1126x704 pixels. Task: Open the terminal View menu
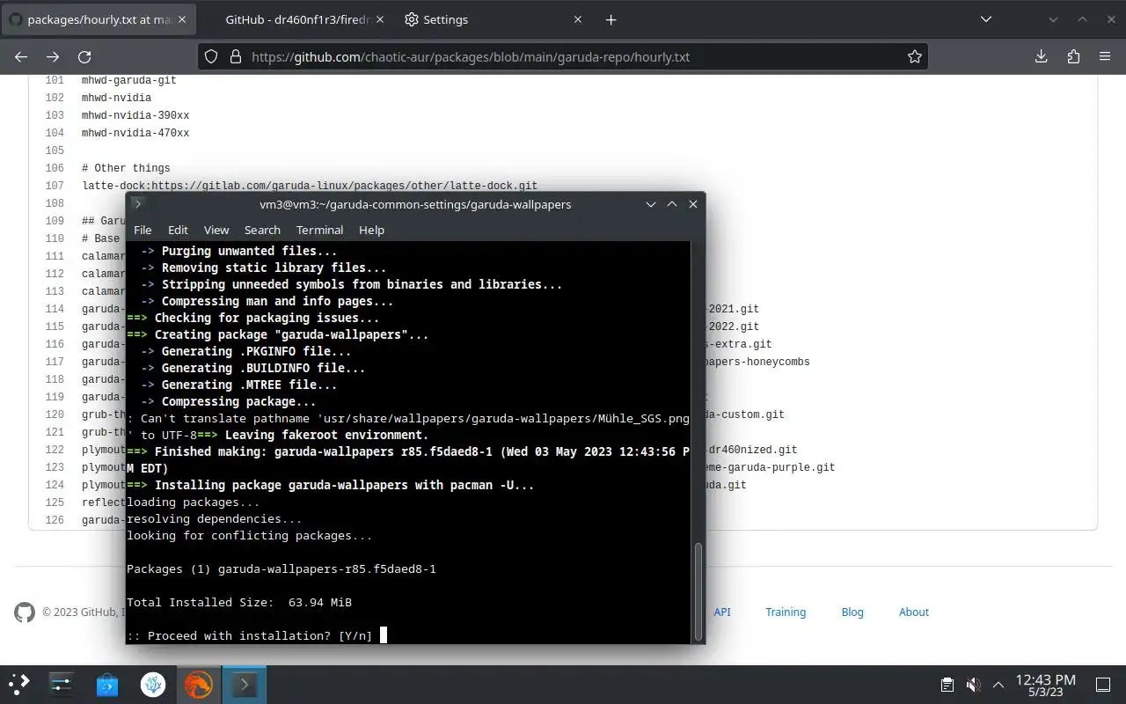click(216, 230)
